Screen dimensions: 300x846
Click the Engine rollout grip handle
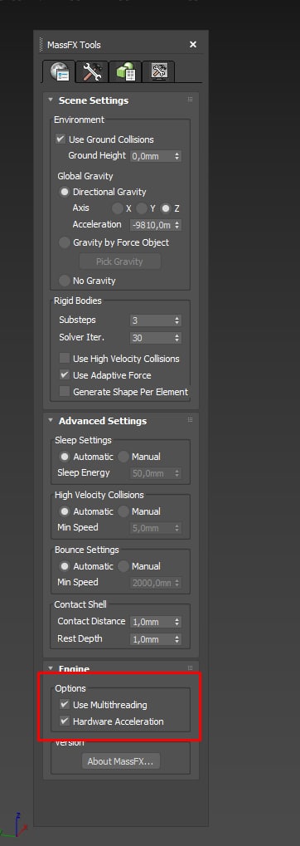(x=190, y=668)
